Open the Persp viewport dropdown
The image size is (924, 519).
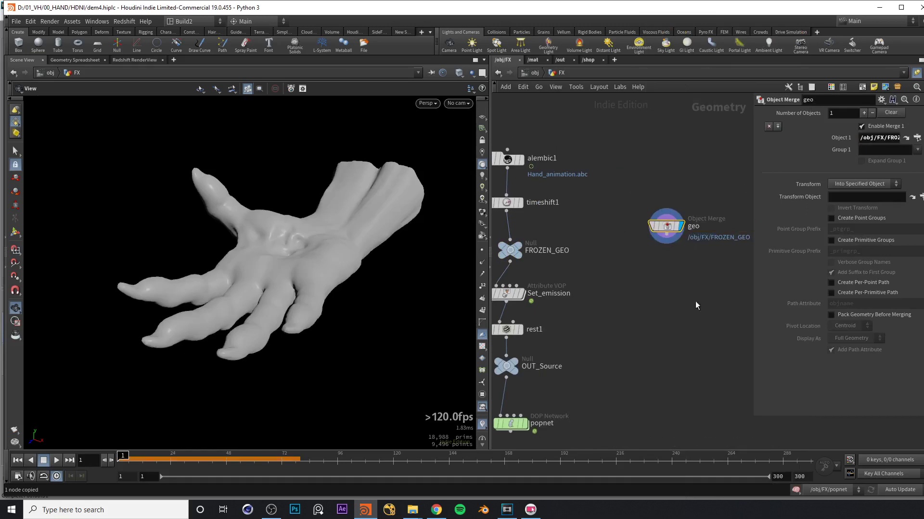point(427,103)
